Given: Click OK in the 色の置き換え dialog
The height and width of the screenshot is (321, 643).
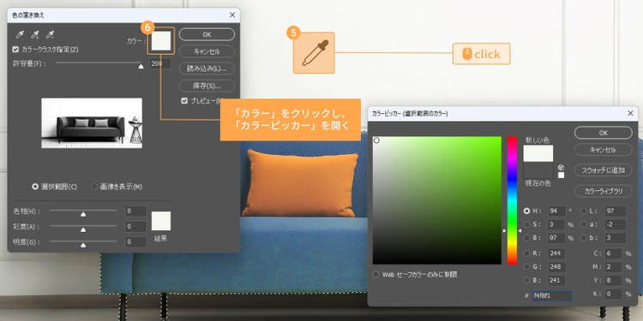Looking at the screenshot, I should (207, 35).
